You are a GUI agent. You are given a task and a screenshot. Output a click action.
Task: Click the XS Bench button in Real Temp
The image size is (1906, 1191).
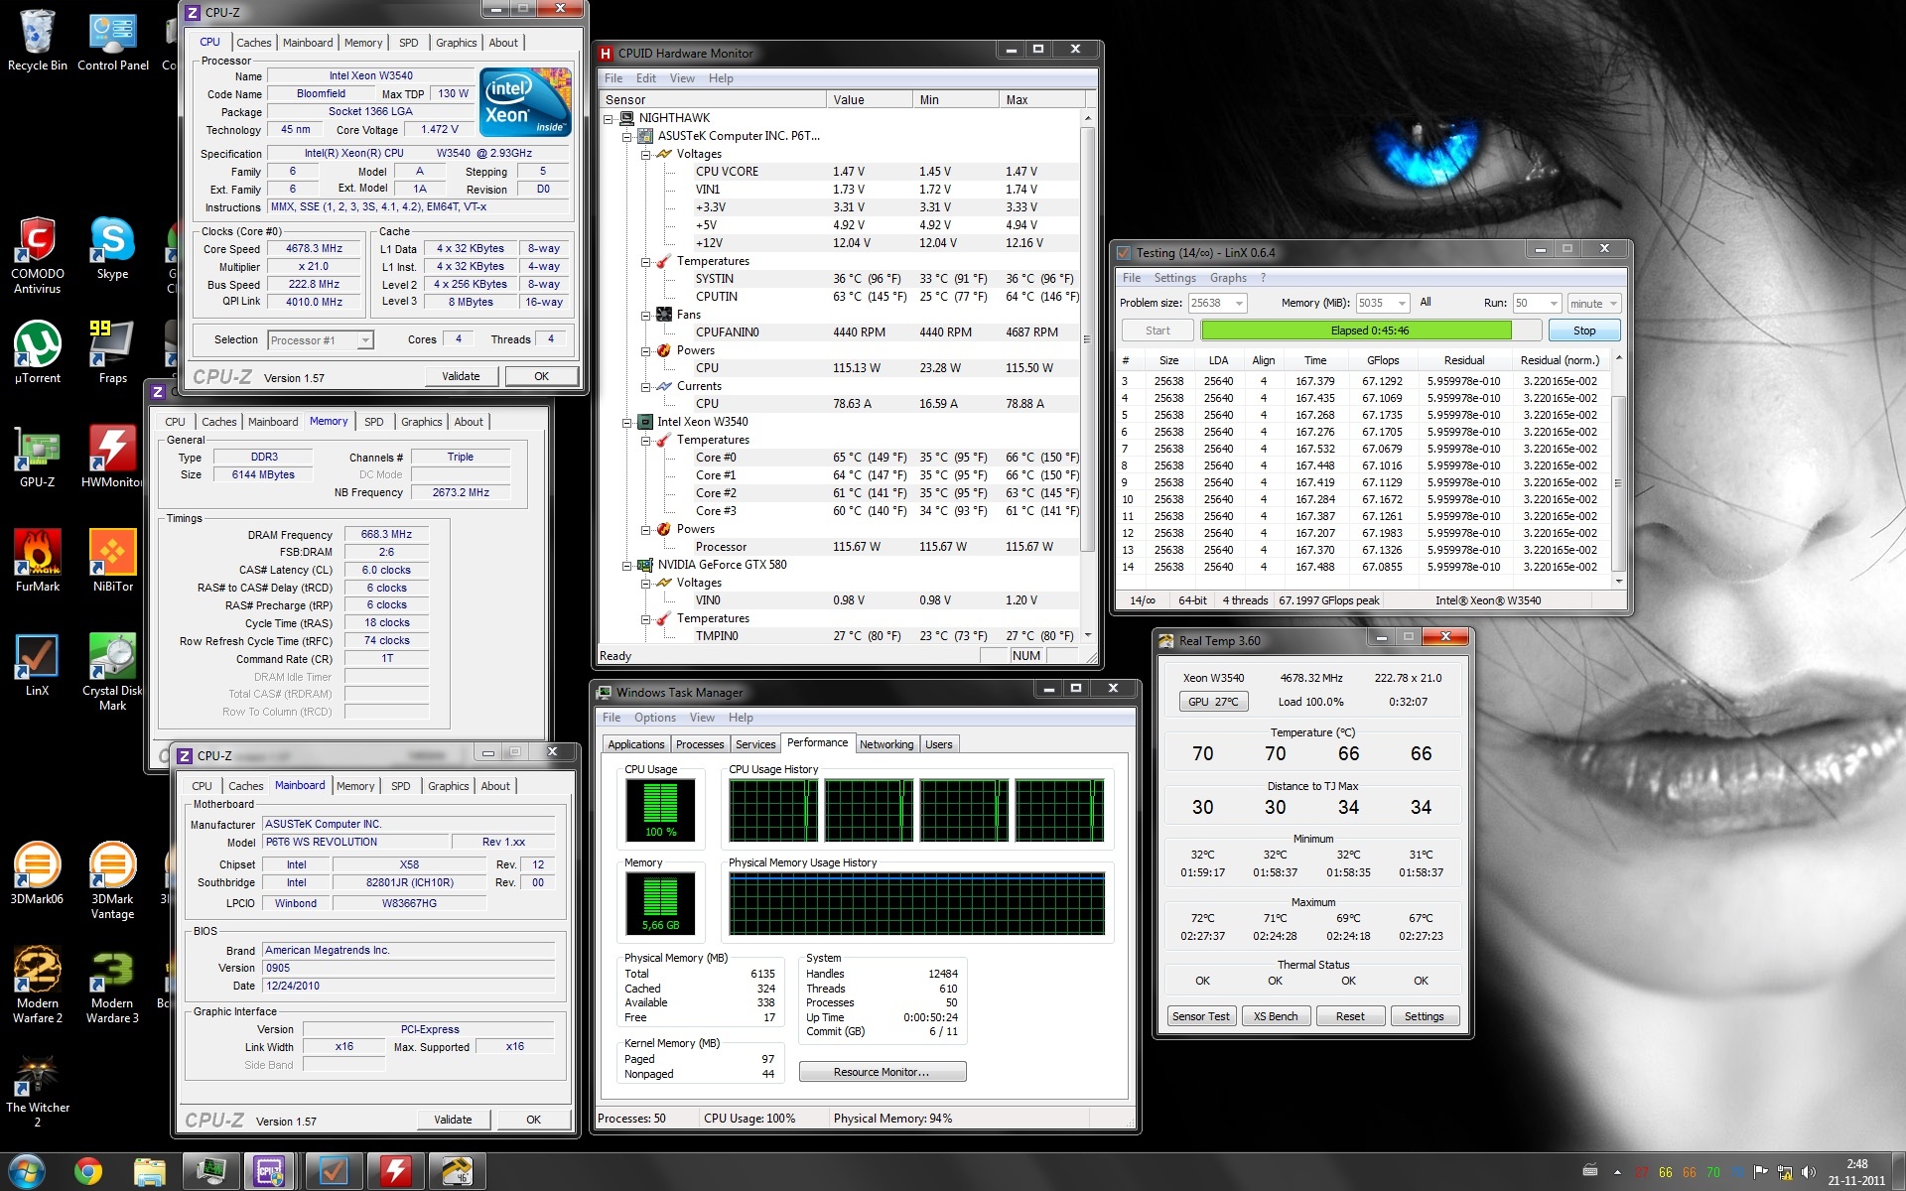(x=1275, y=1016)
